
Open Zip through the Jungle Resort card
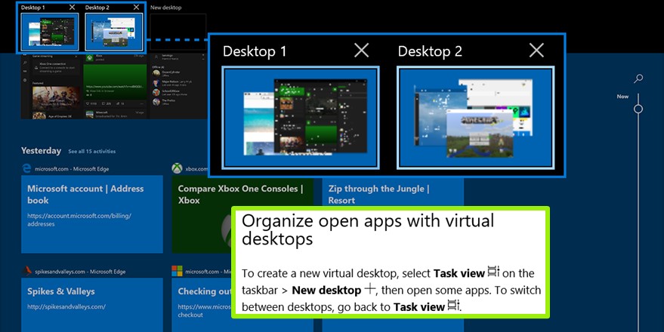click(x=393, y=191)
